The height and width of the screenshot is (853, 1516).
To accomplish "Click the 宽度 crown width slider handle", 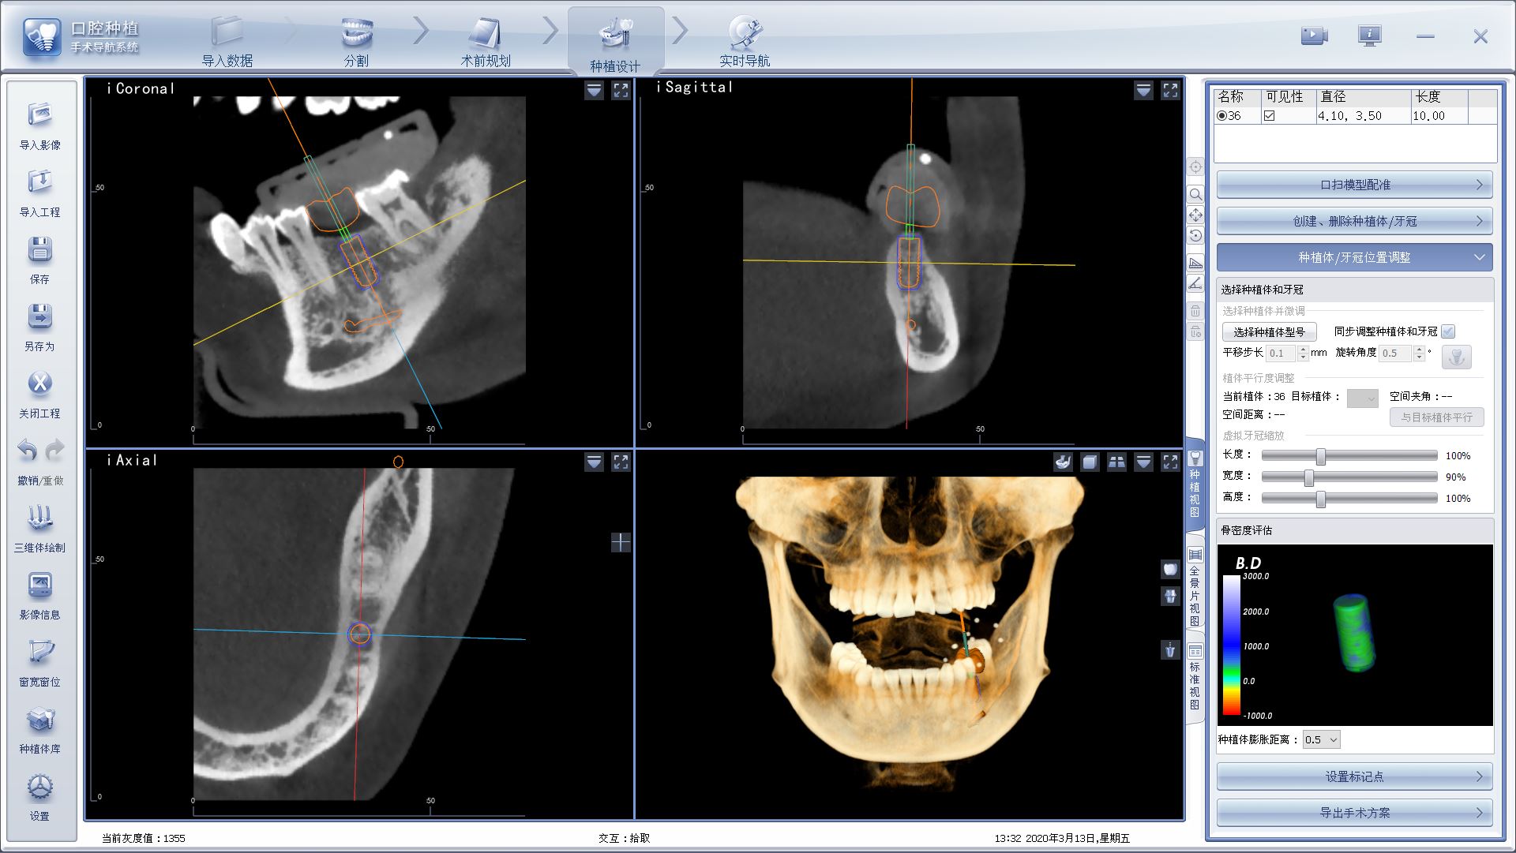I will click(x=1308, y=477).
